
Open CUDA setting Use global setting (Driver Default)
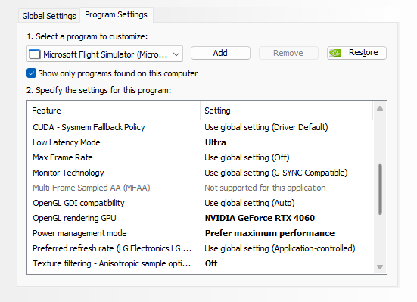266,127
